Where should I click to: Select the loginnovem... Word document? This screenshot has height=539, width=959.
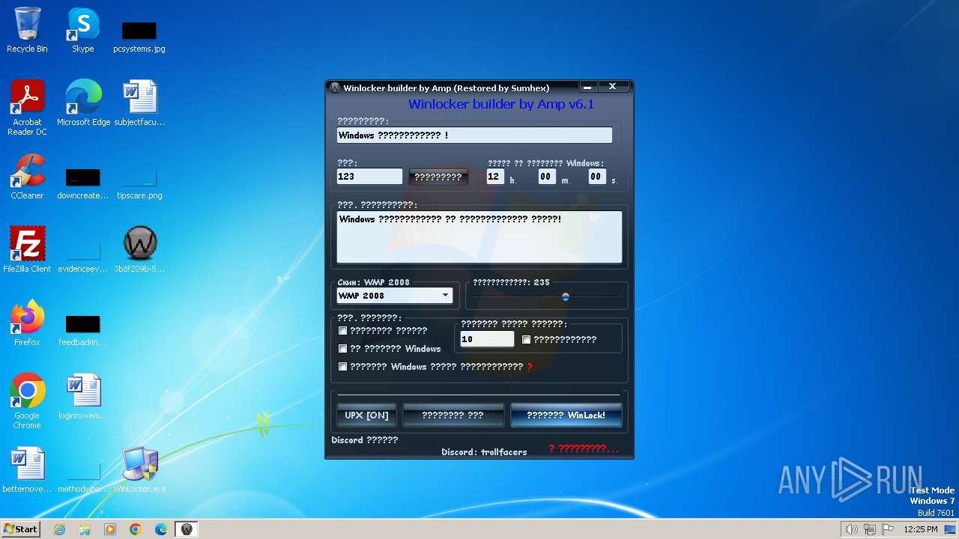(x=82, y=397)
